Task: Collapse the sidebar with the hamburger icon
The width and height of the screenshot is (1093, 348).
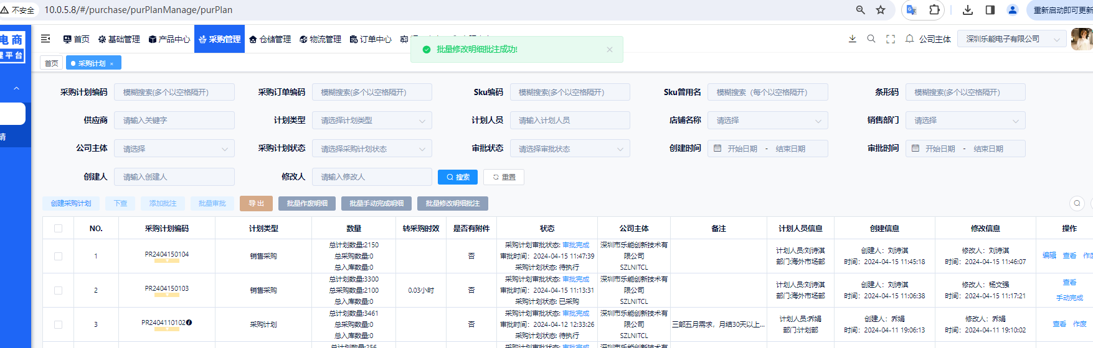Action: click(x=45, y=39)
